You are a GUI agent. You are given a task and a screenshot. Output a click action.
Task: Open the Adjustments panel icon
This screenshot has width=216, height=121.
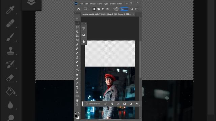(84, 35)
